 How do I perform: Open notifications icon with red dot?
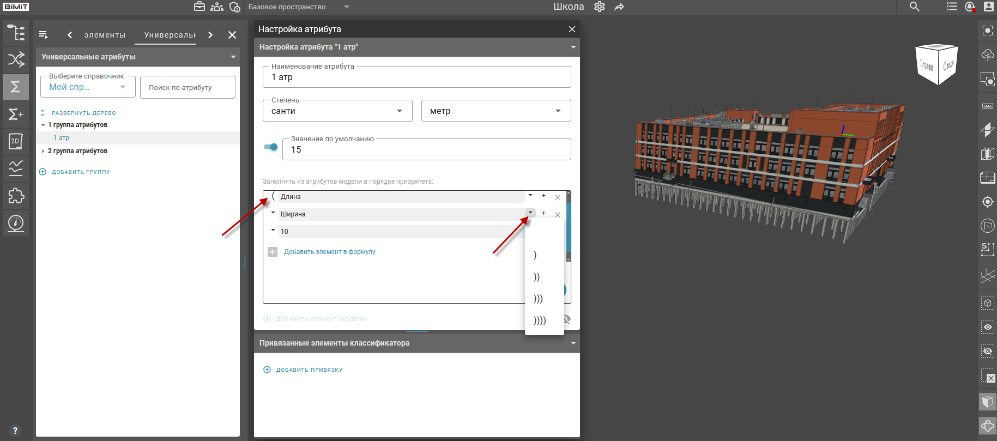point(970,7)
